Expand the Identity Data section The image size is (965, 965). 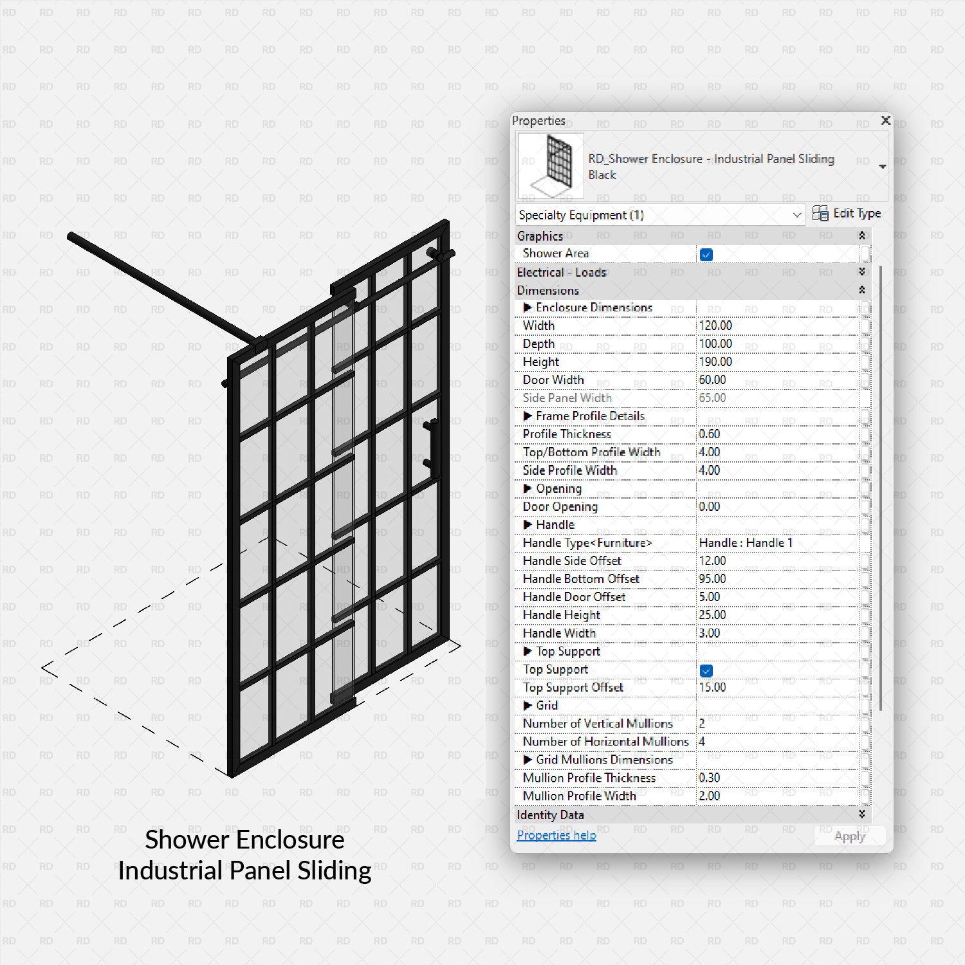(x=862, y=814)
